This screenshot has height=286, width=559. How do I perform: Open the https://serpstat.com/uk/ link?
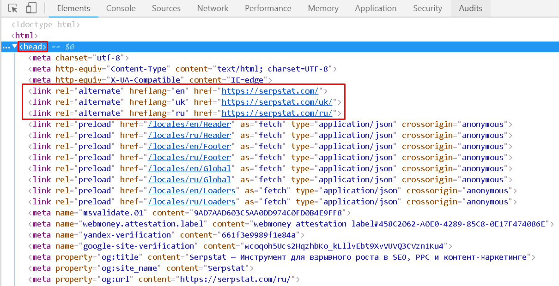pos(277,102)
